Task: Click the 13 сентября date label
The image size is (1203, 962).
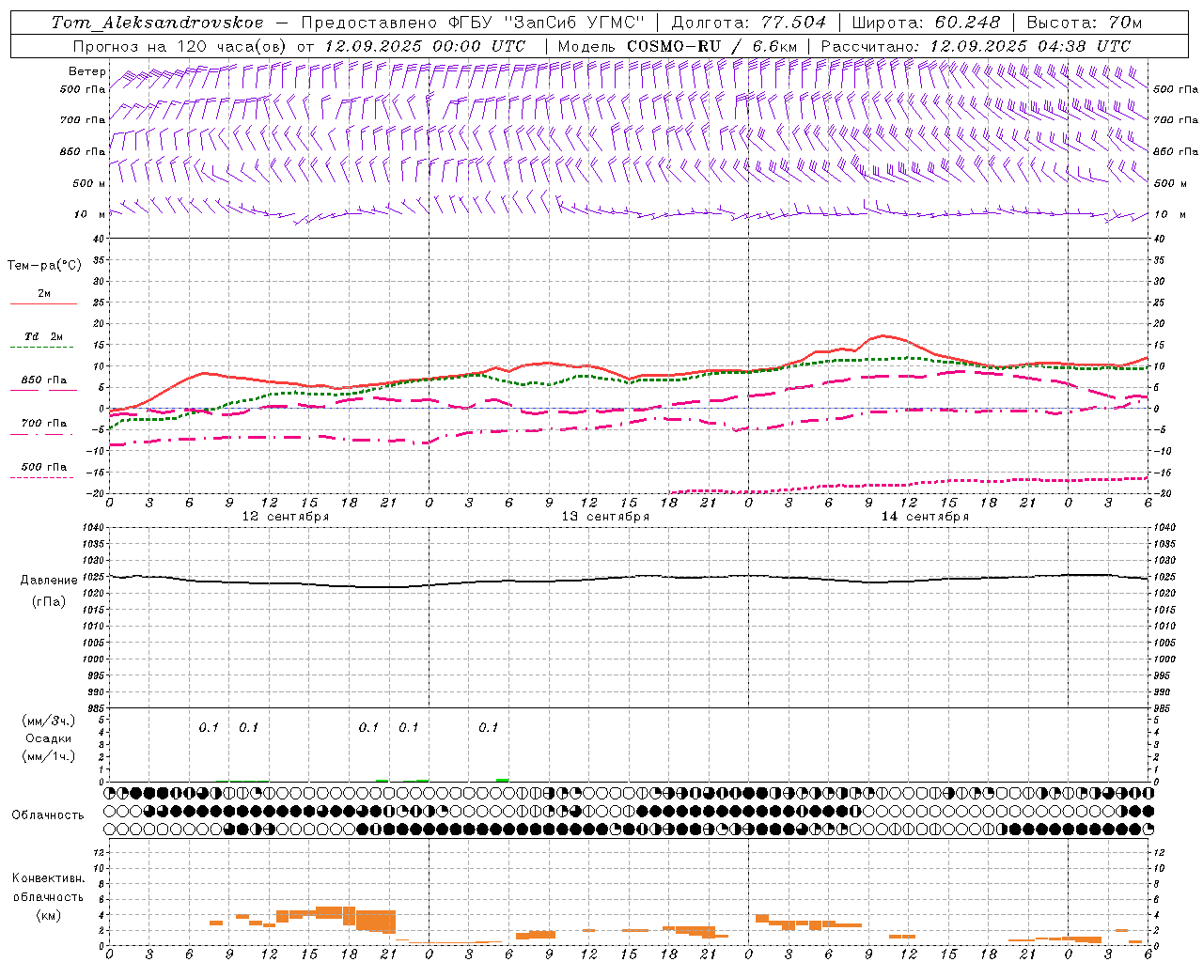Action: point(605,517)
